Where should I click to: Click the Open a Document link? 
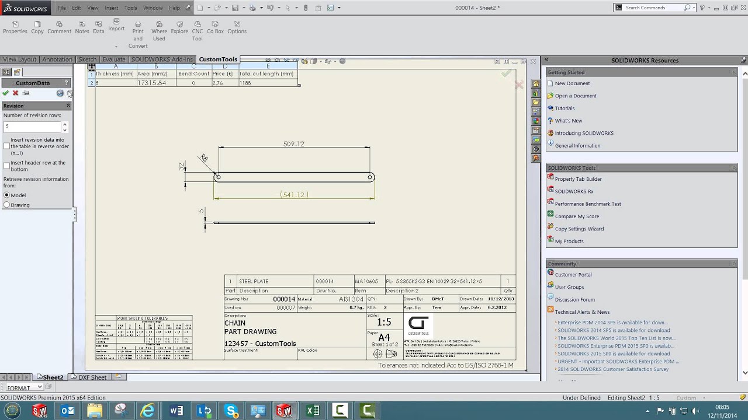point(576,96)
